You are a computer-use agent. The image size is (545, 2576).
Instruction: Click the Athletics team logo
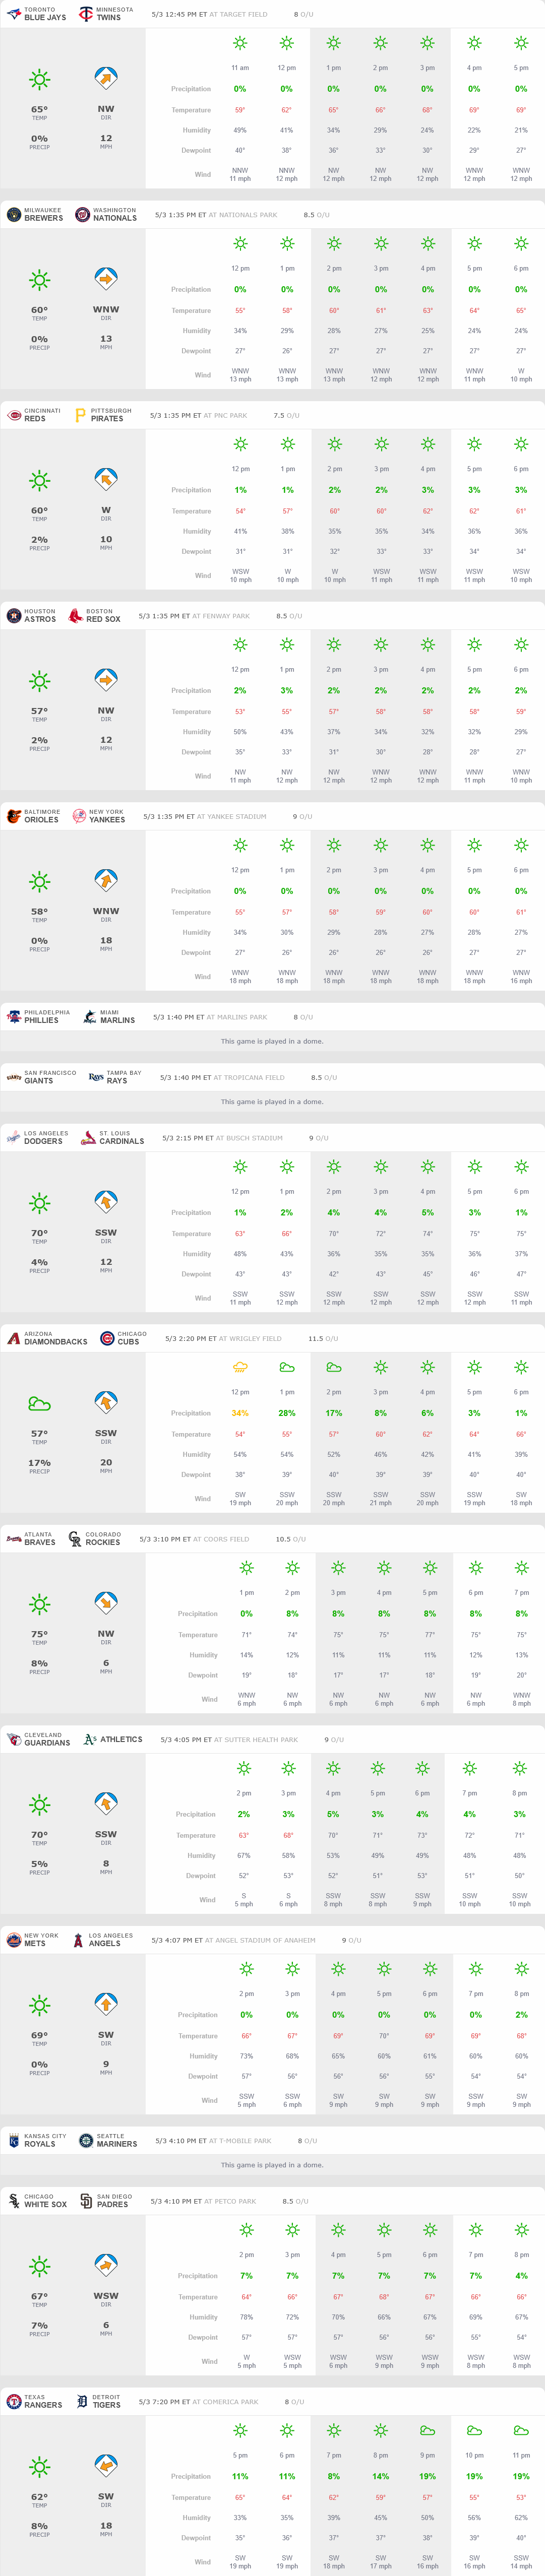coord(90,1739)
